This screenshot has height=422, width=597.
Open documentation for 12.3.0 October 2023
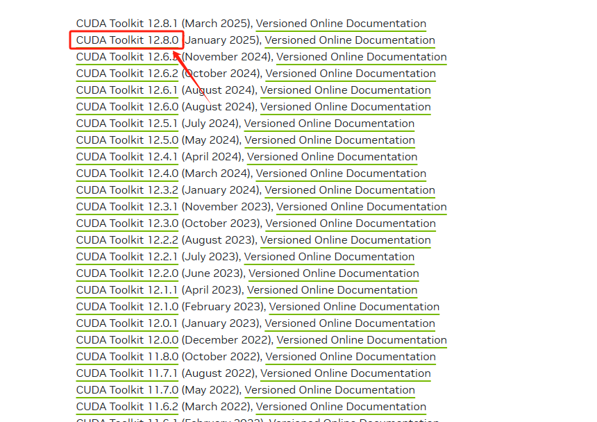(x=351, y=223)
